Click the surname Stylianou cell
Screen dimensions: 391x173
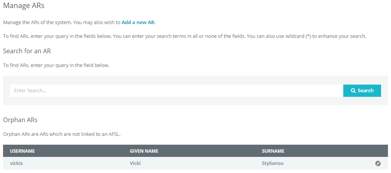[273, 163]
